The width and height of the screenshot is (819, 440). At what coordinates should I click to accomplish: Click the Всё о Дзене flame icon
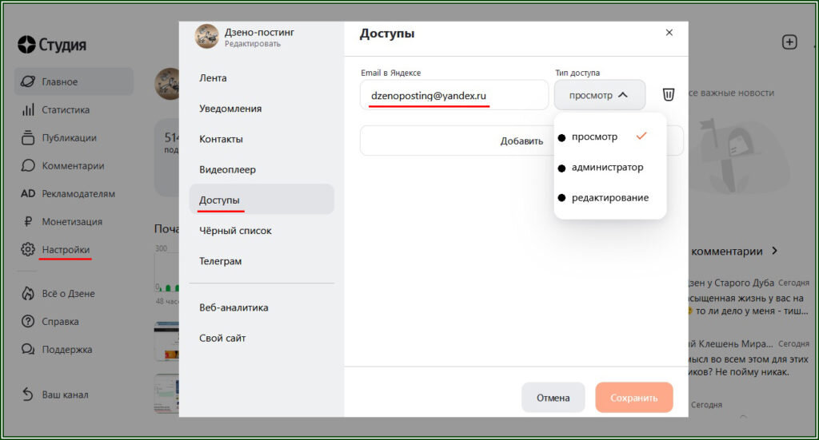coord(28,293)
